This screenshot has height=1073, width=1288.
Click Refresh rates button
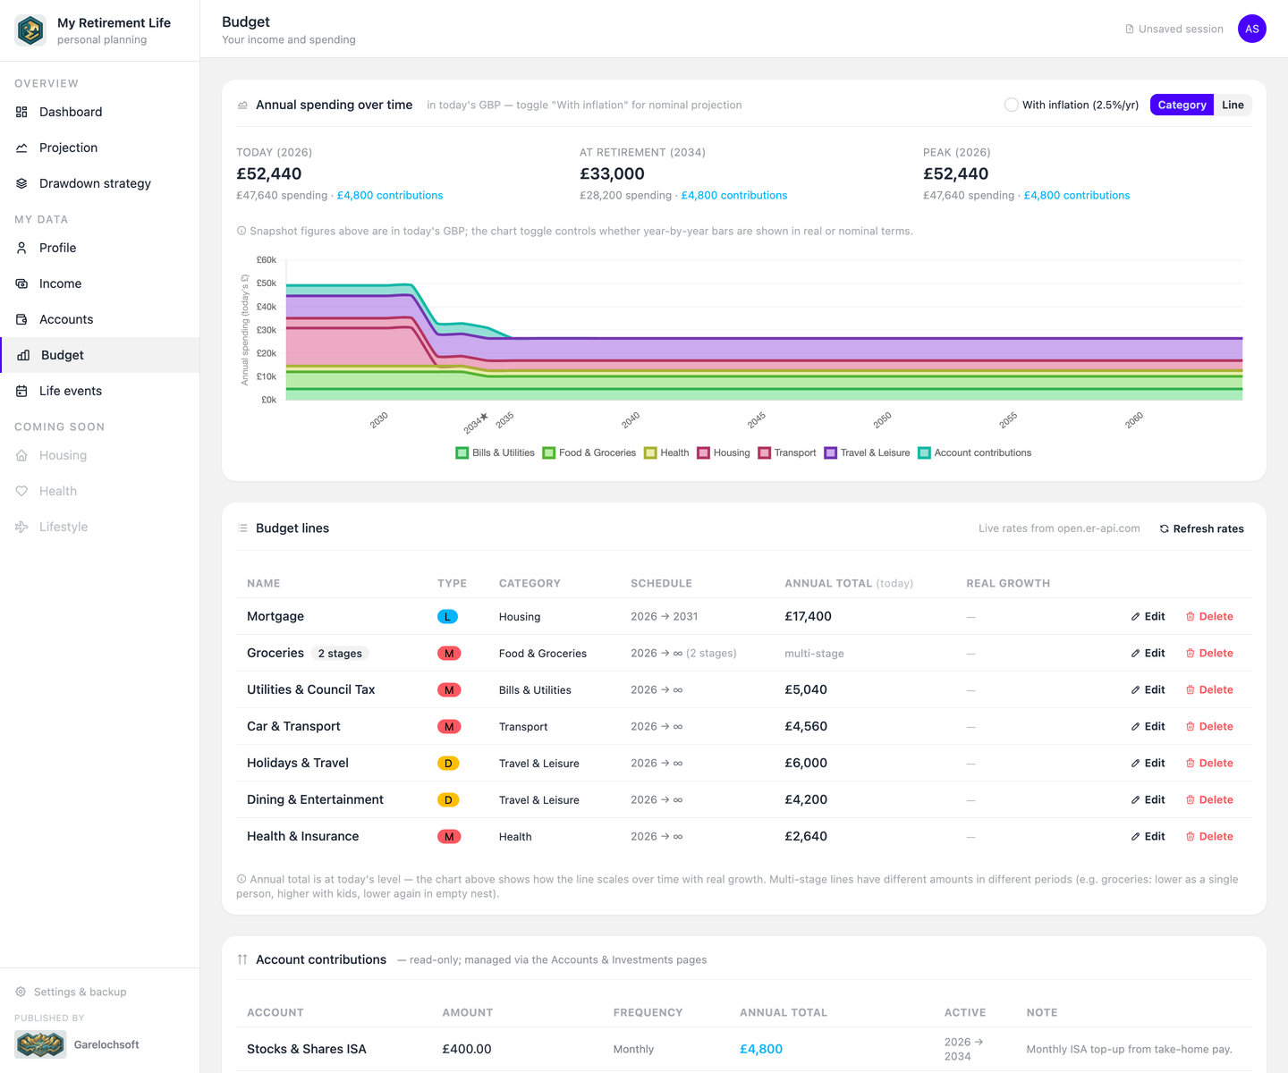(x=1201, y=528)
